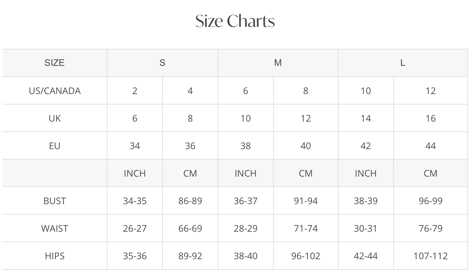Select the 34-35 bust inch cell

pos(135,201)
